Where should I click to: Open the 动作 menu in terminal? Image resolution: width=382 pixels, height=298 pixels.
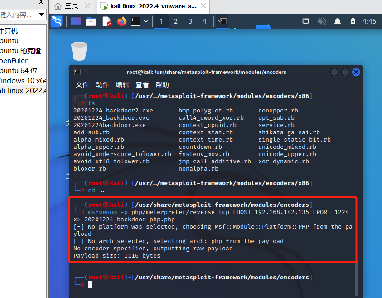[102, 85]
